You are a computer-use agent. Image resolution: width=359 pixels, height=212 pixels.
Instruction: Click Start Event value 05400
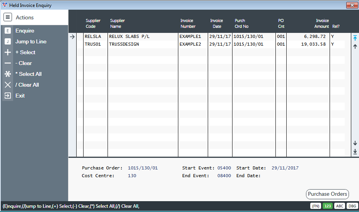point(224,168)
